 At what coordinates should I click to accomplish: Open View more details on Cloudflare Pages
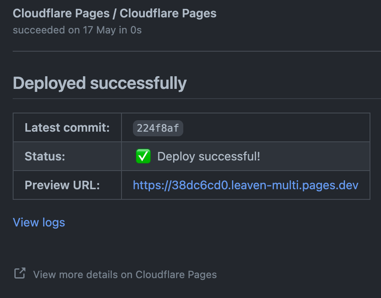click(x=125, y=275)
